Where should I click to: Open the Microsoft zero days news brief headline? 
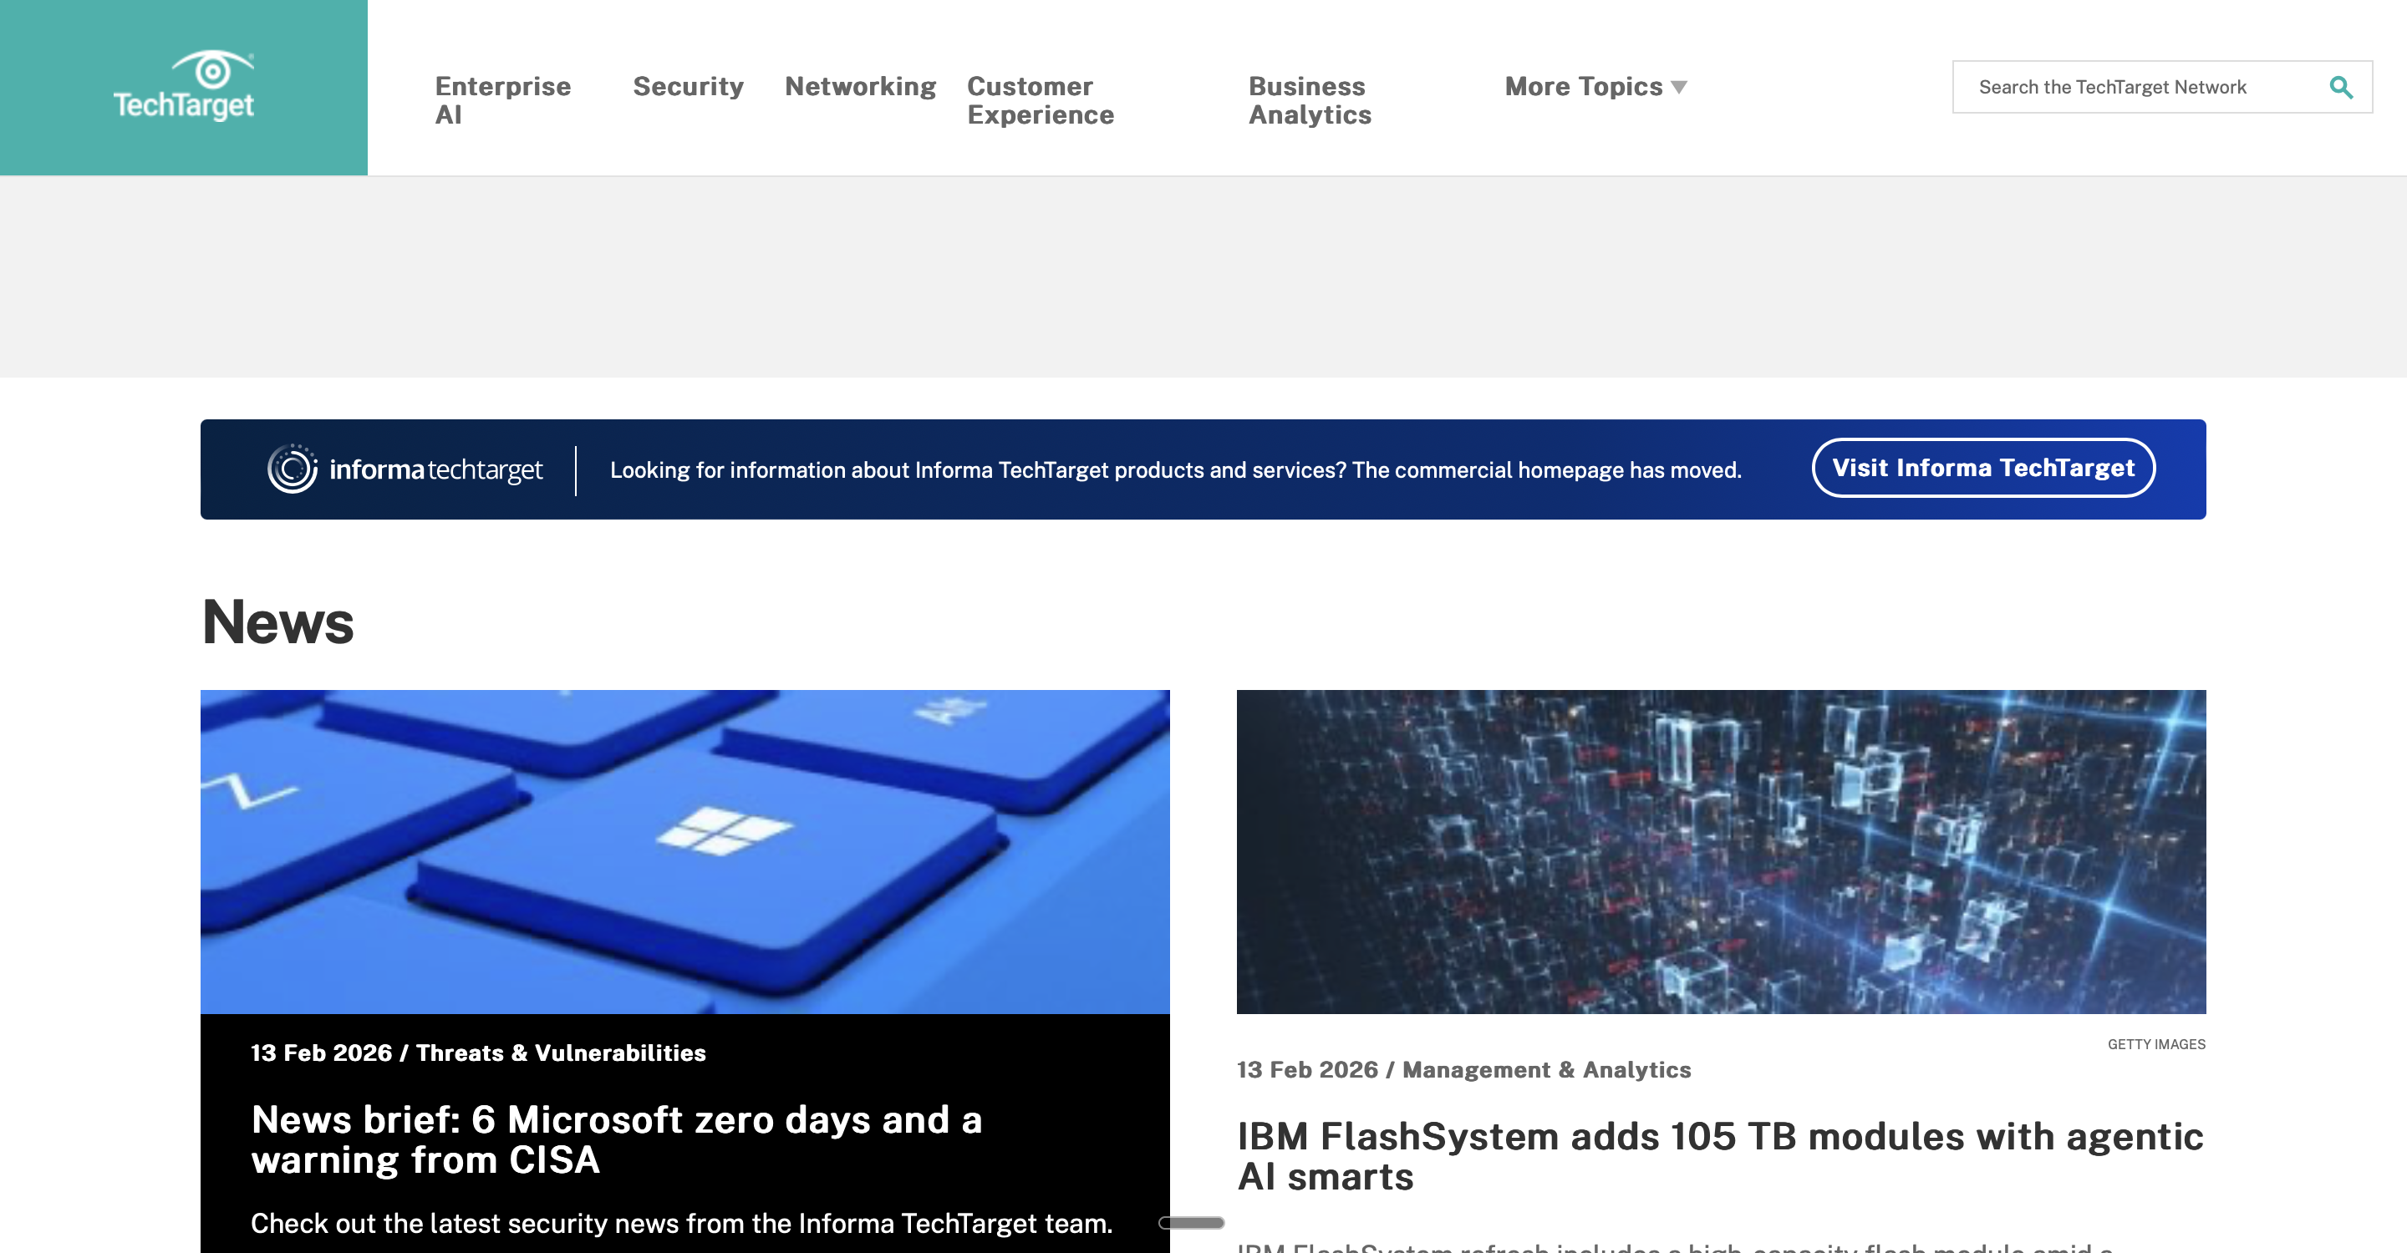click(616, 1139)
